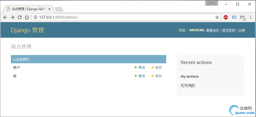Open the Gmail checker extension

pyautogui.click(x=242, y=17)
